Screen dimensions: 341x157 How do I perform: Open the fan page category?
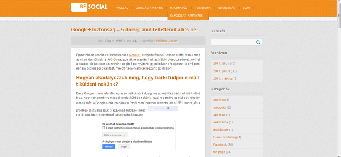(x=219, y=152)
